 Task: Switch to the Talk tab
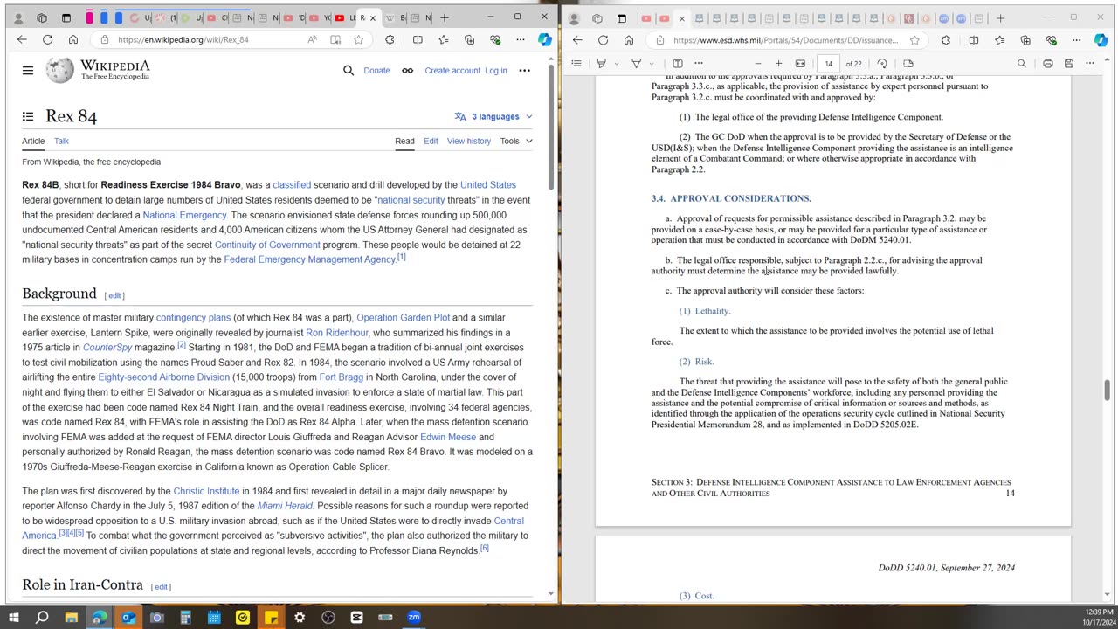click(x=61, y=141)
